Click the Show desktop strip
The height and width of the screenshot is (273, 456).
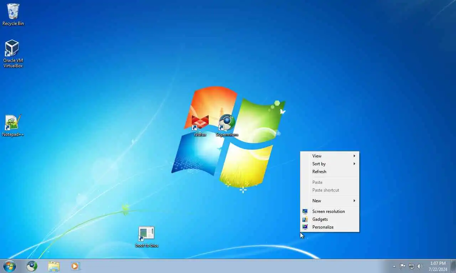(453, 266)
